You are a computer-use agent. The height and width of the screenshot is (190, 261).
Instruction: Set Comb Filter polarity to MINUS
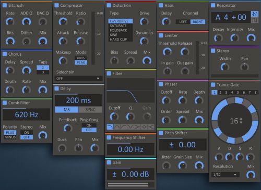[10, 137]
